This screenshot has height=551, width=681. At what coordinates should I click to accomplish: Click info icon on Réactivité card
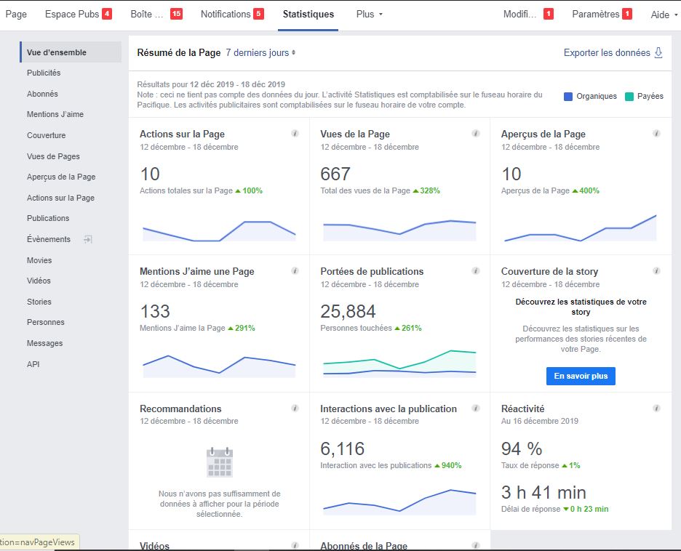pyautogui.click(x=656, y=409)
